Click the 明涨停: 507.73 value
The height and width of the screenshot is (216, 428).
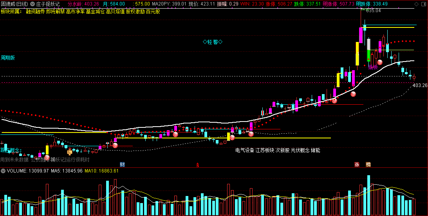point(338,4)
